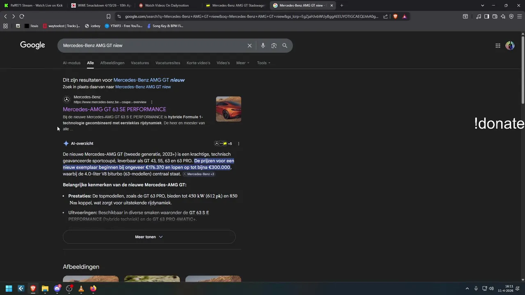The image size is (525, 295).
Task: Open AI overview three-dot options menu
Action: coord(239,143)
